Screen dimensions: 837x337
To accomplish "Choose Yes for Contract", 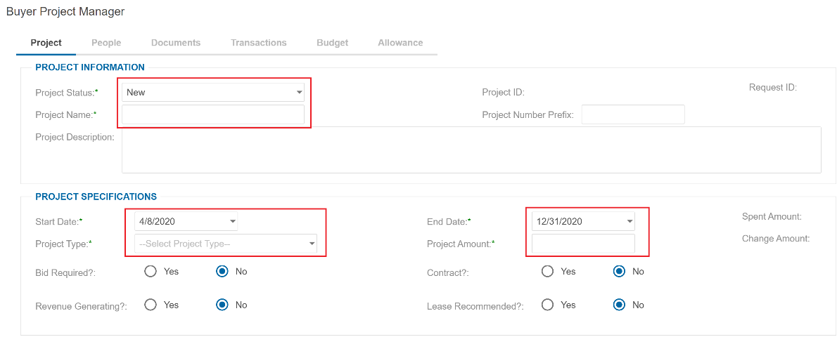I will click(547, 272).
